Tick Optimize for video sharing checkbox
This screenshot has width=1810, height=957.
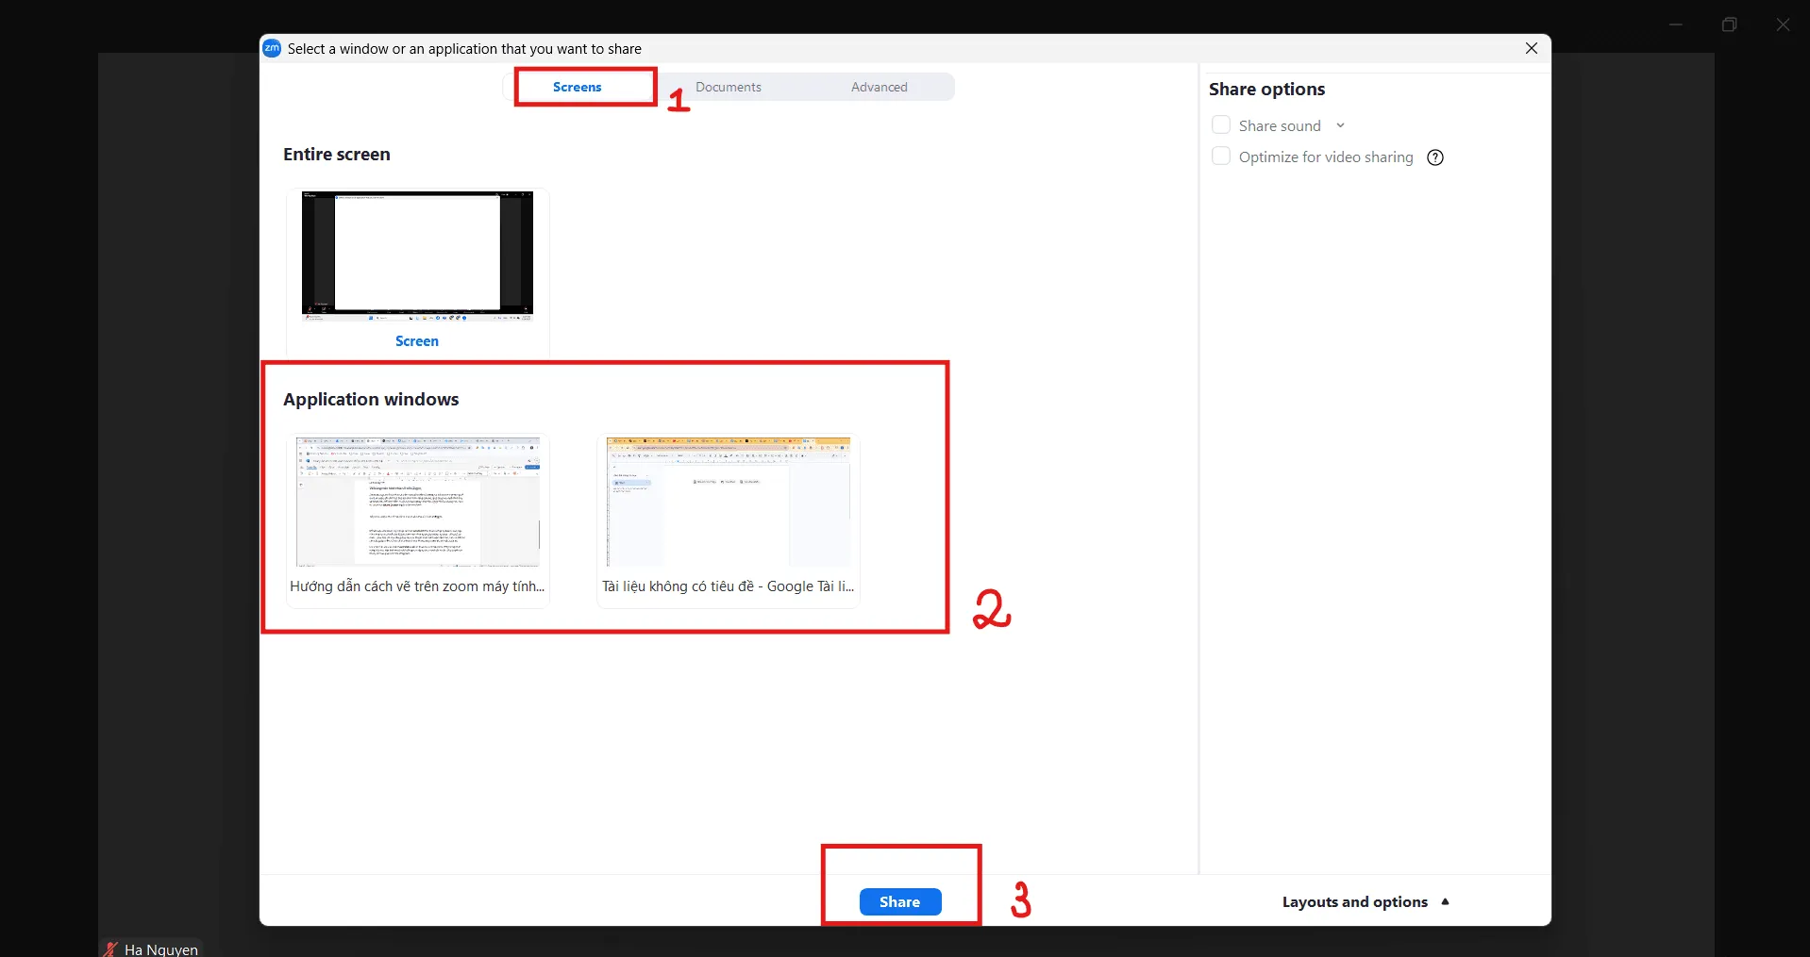point(1221,157)
